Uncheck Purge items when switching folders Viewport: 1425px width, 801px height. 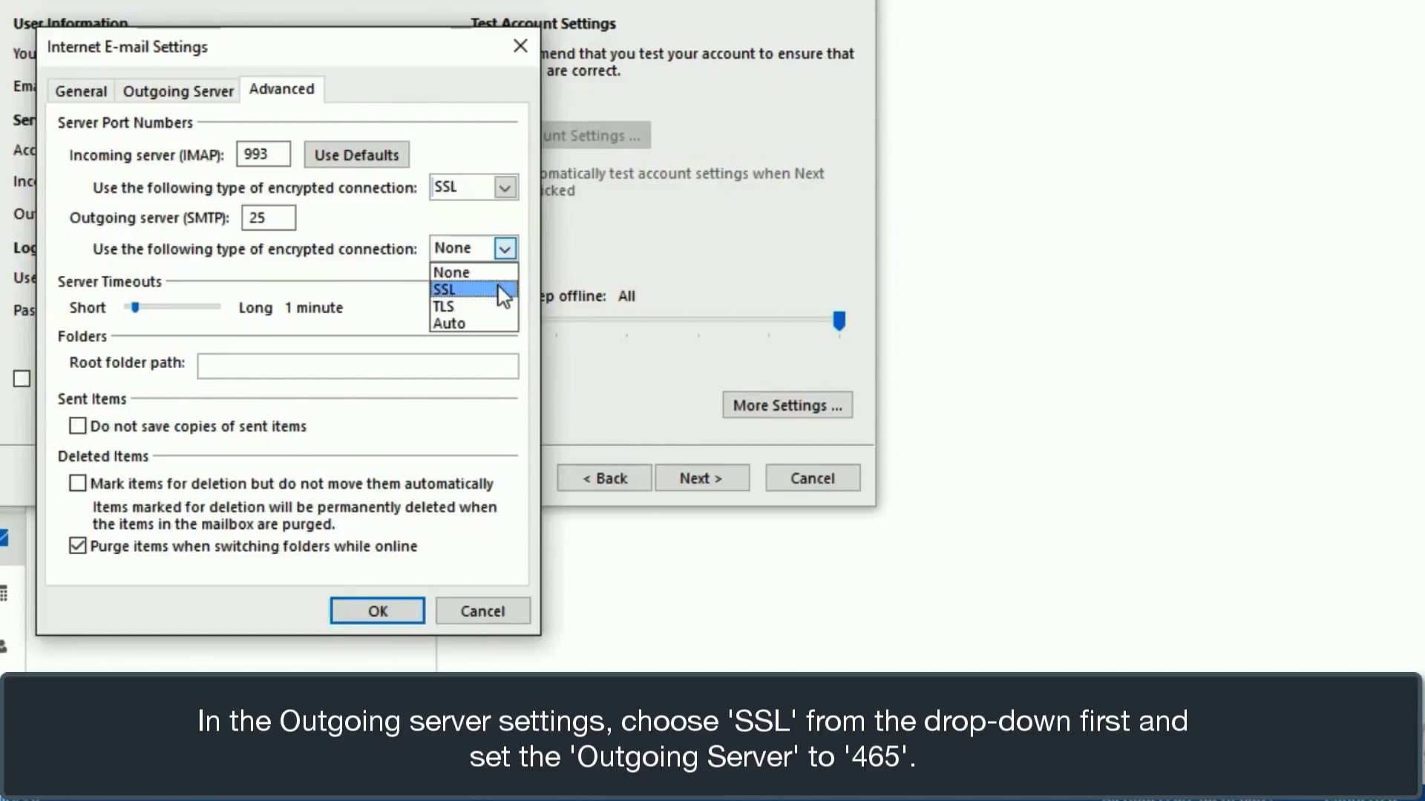[x=78, y=546]
